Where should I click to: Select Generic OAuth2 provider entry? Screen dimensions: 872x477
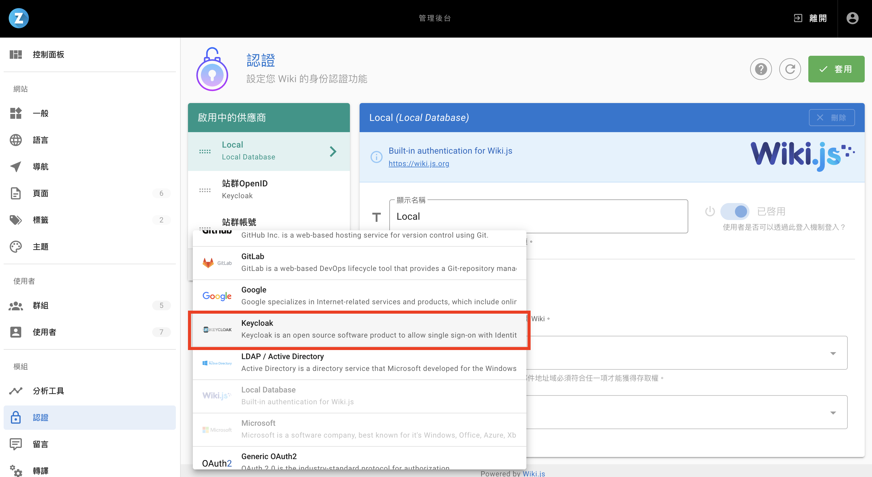pyautogui.click(x=359, y=459)
